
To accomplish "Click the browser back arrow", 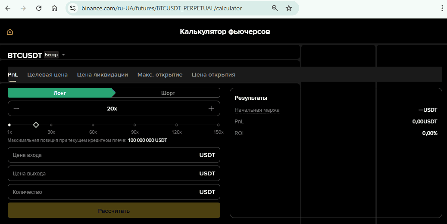I will coord(8,8).
